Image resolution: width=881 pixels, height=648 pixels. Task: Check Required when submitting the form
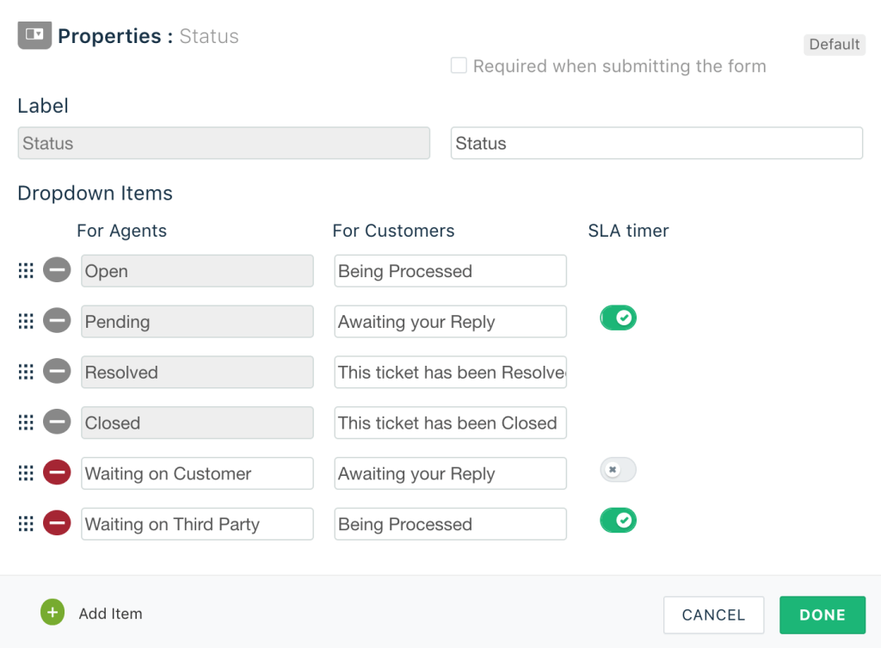click(459, 65)
